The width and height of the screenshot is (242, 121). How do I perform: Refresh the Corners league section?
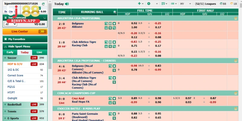(236, 61)
